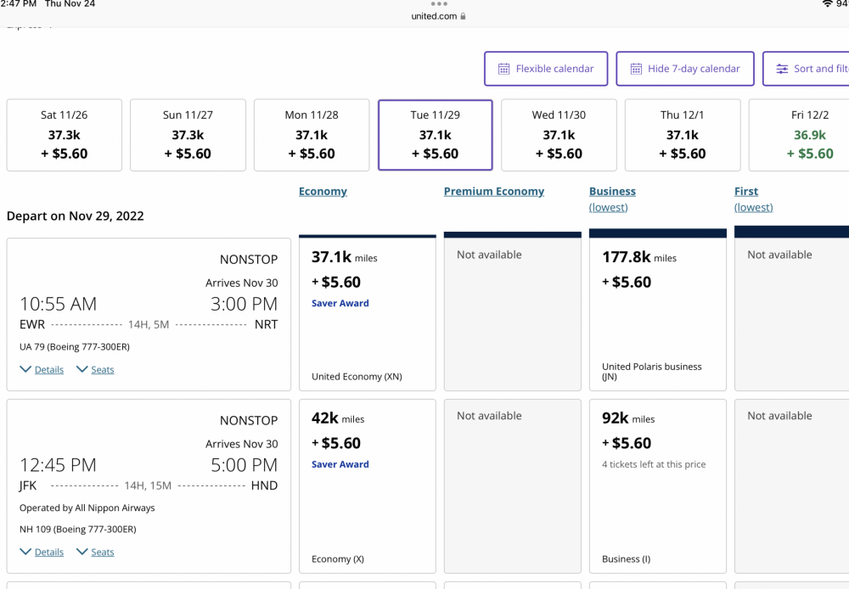Click Hide 7-day calendar button

pyautogui.click(x=684, y=69)
